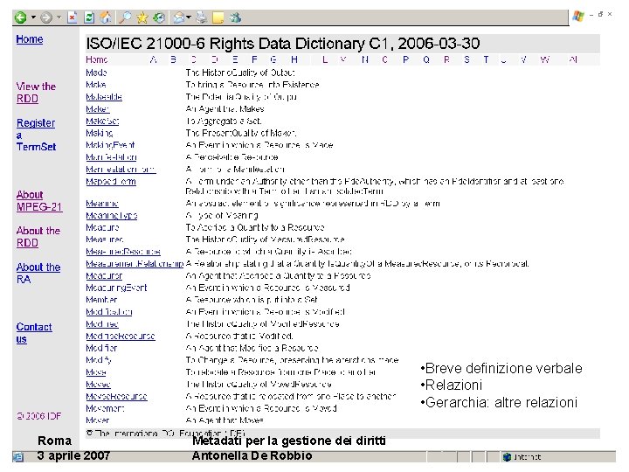Open the Makeable term link
Viewport: 629px width, 472px height.
[x=104, y=97]
